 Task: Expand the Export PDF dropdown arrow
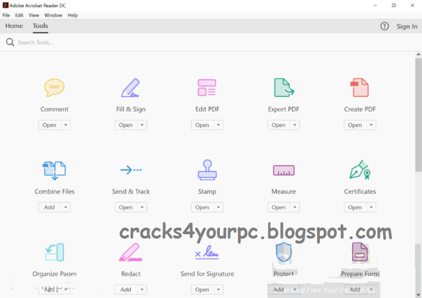[295, 125]
